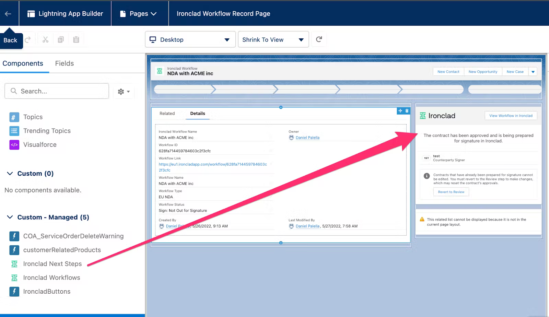Open component settings gear menu
This screenshot has height=317, width=549.
point(124,92)
